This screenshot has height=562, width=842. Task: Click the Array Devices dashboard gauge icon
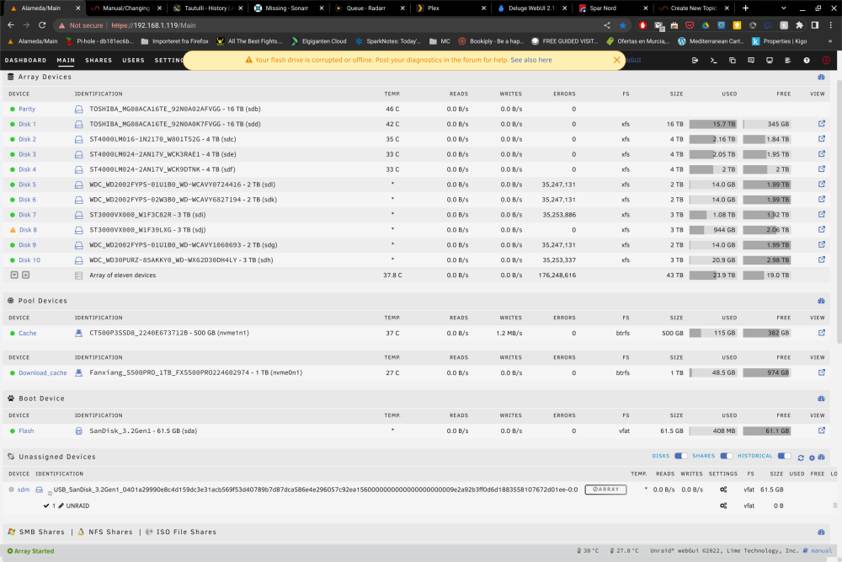(x=821, y=77)
